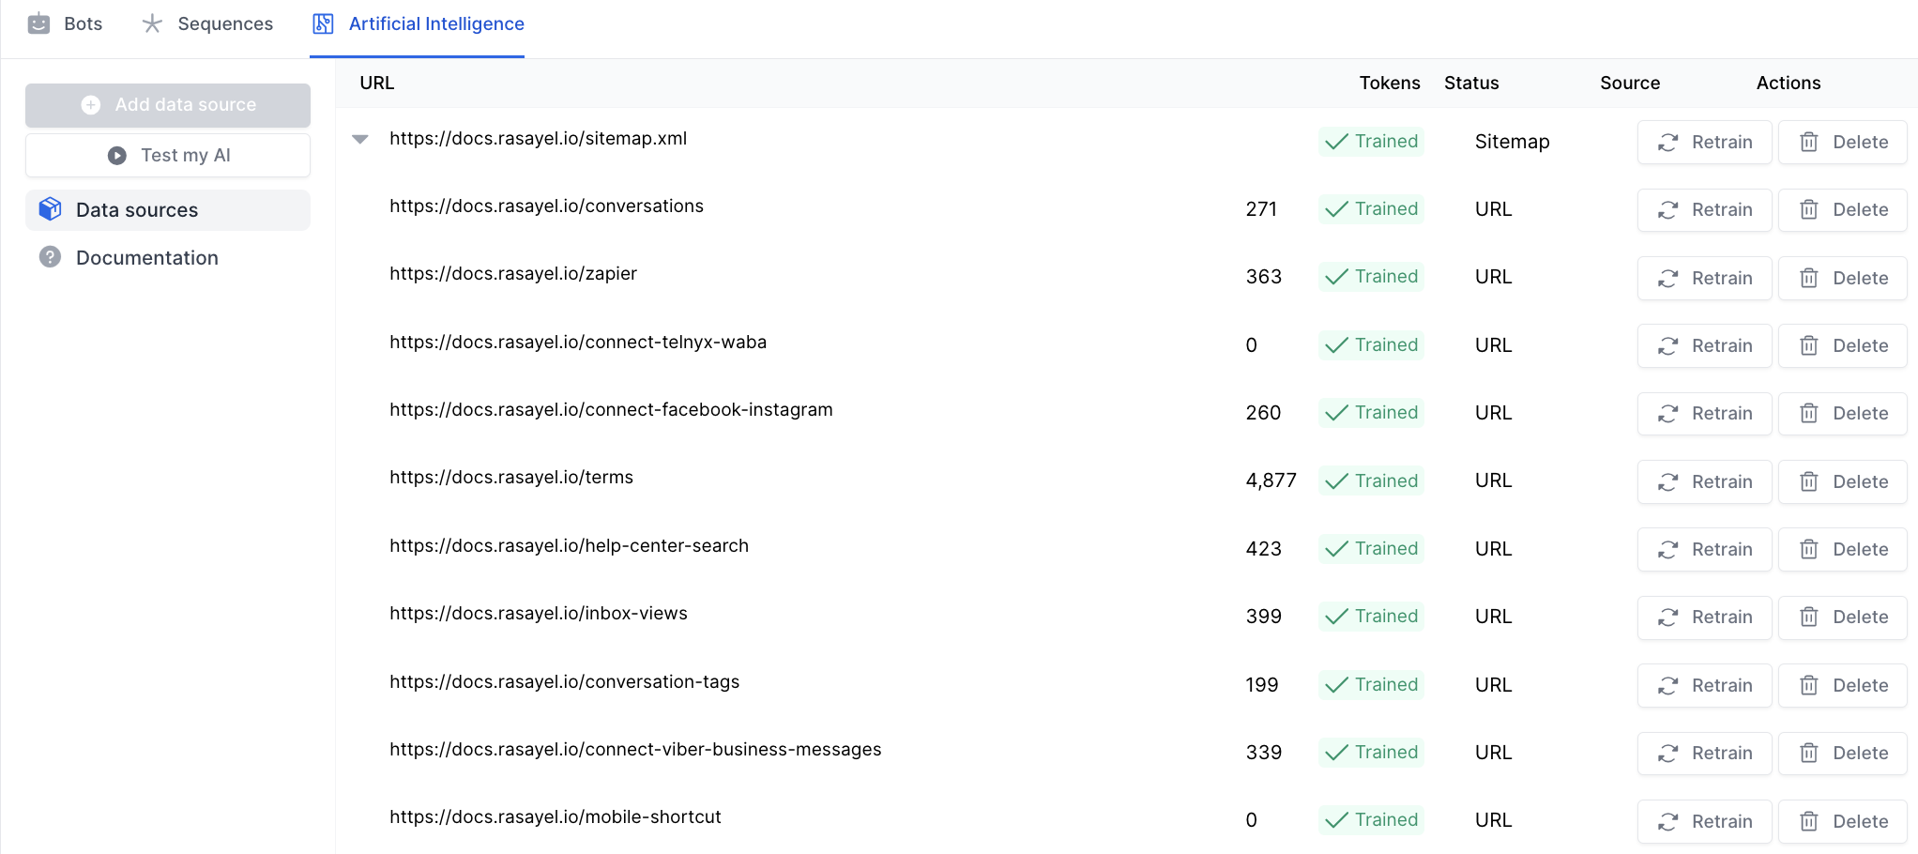
Task: Delete the conversations URL data source
Action: pos(1842,210)
